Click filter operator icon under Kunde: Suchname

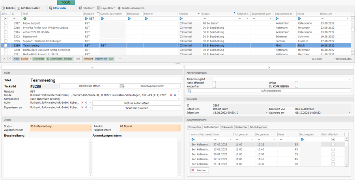coord(103,19)
